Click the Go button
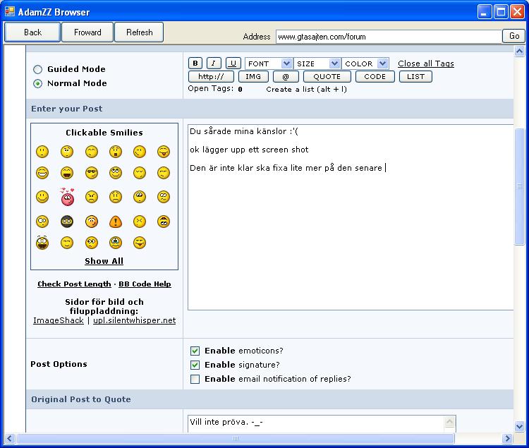This screenshot has height=448, width=529. click(513, 36)
